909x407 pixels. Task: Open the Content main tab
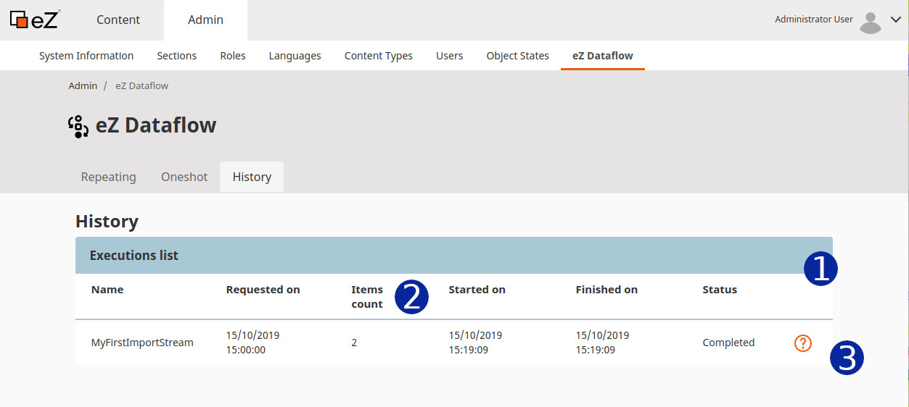point(118,20)
